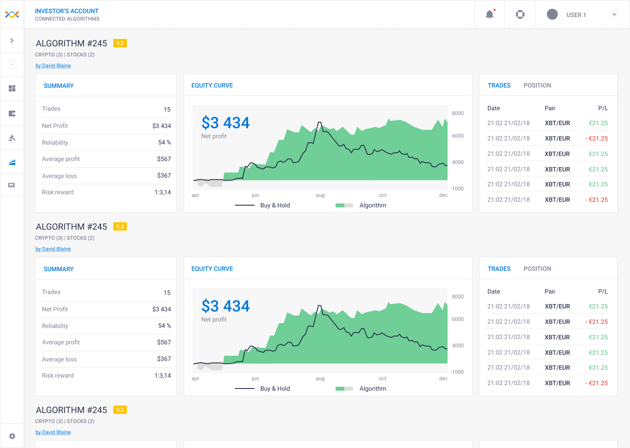Click the Risk:reward 1:3,14 value in first summary
Screen dimensions: 630x448
[162, 192]
